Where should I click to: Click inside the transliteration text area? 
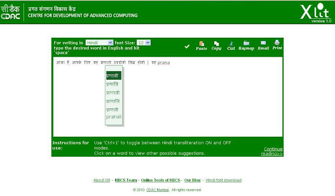coord(168,97)
